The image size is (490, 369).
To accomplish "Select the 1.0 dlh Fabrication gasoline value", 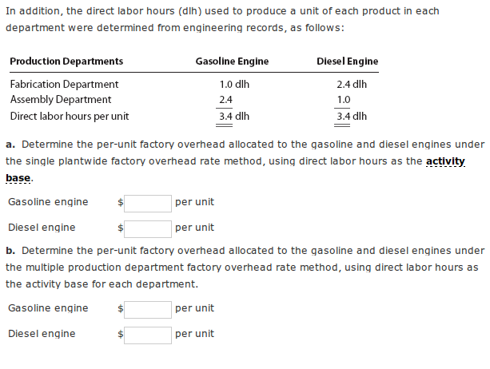I will (x=234, y=85).
